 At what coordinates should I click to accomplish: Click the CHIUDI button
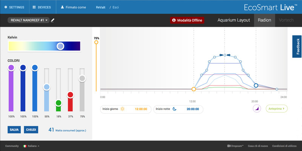click(x=31, y=129)
